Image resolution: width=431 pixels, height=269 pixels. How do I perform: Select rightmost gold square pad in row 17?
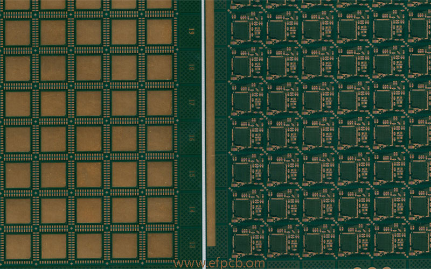point(159,103)
